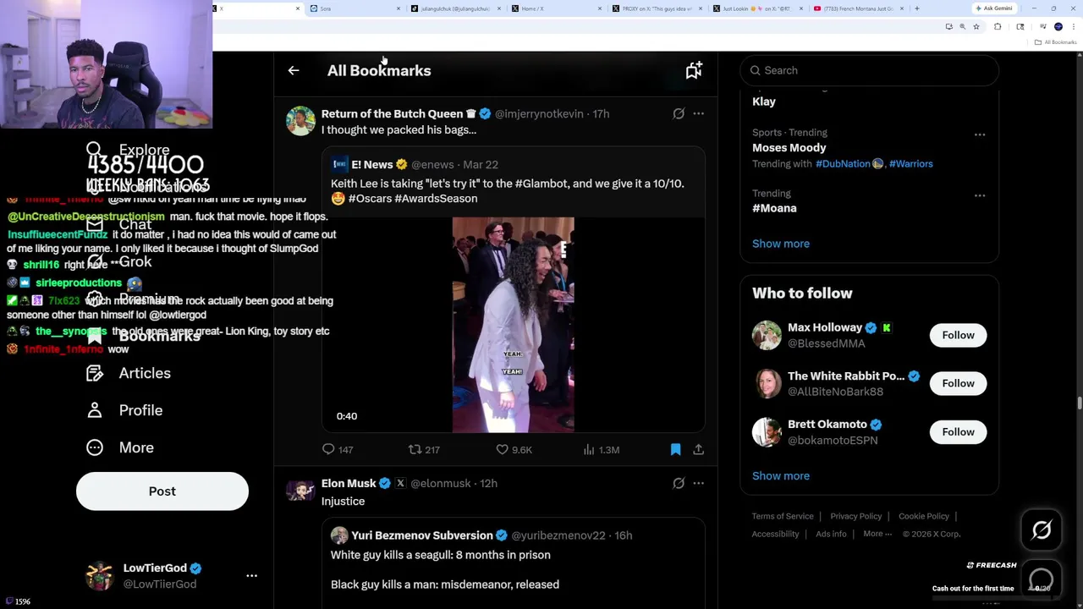Reply to the Keith Lee Glambot post

337,450
